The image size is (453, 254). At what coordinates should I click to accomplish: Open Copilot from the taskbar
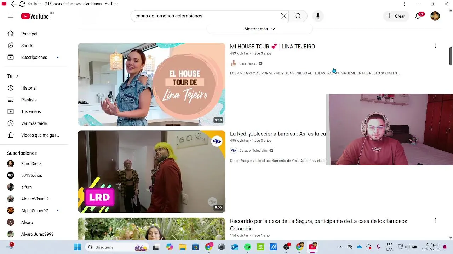169,247
